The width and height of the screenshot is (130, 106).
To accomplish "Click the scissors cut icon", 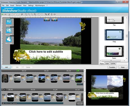I will (9, 15).
